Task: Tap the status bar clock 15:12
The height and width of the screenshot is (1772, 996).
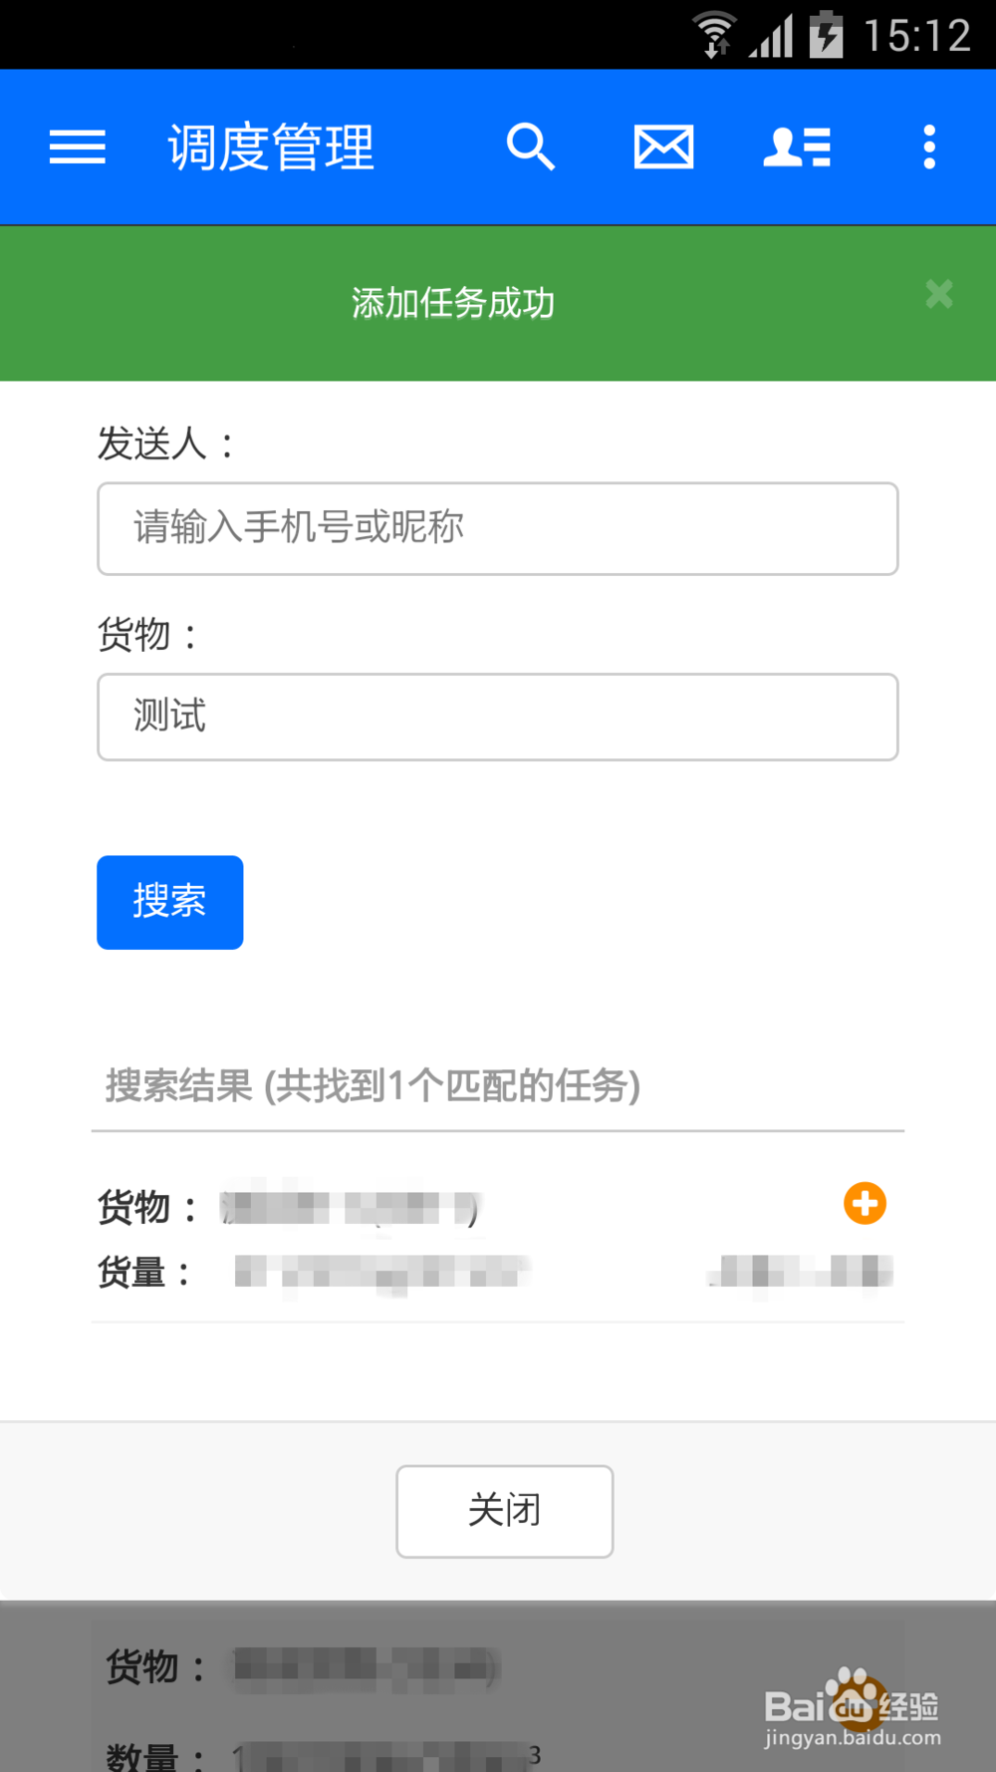Action: coord(917,36)
